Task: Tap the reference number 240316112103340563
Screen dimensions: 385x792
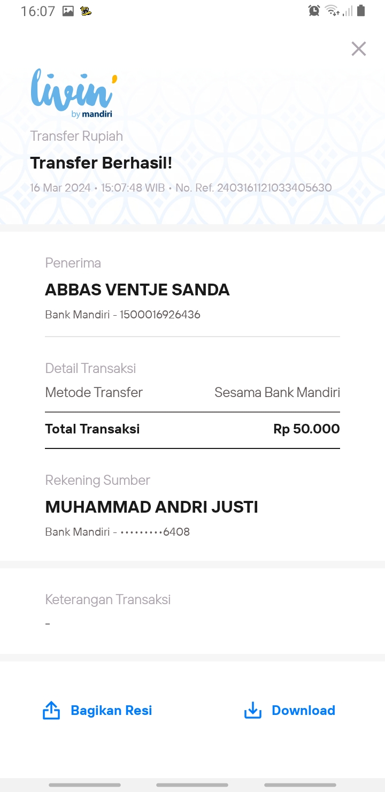Action: pyautogui.click(x=274, y=188)
